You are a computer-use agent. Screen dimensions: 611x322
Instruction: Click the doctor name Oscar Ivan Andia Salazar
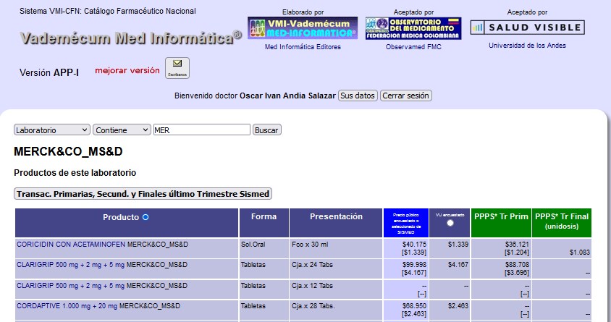[287, 96]
